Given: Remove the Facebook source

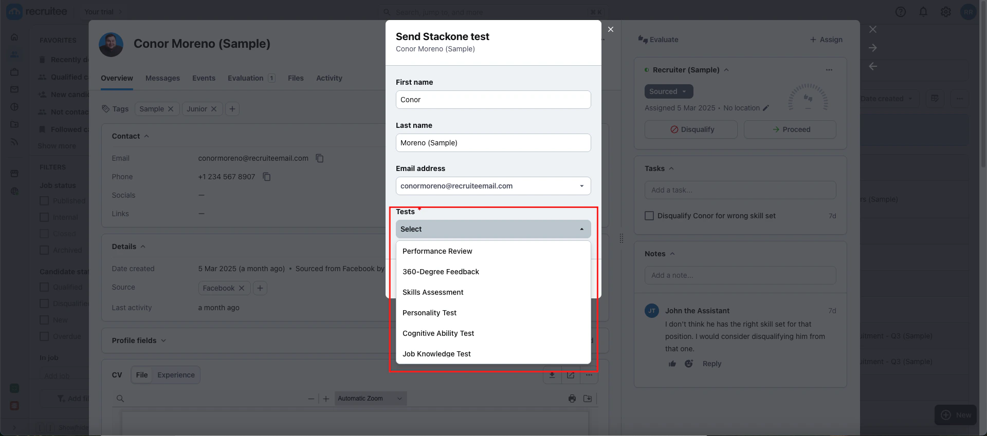Looking at the screenshot, I should [x=242, y=288].
